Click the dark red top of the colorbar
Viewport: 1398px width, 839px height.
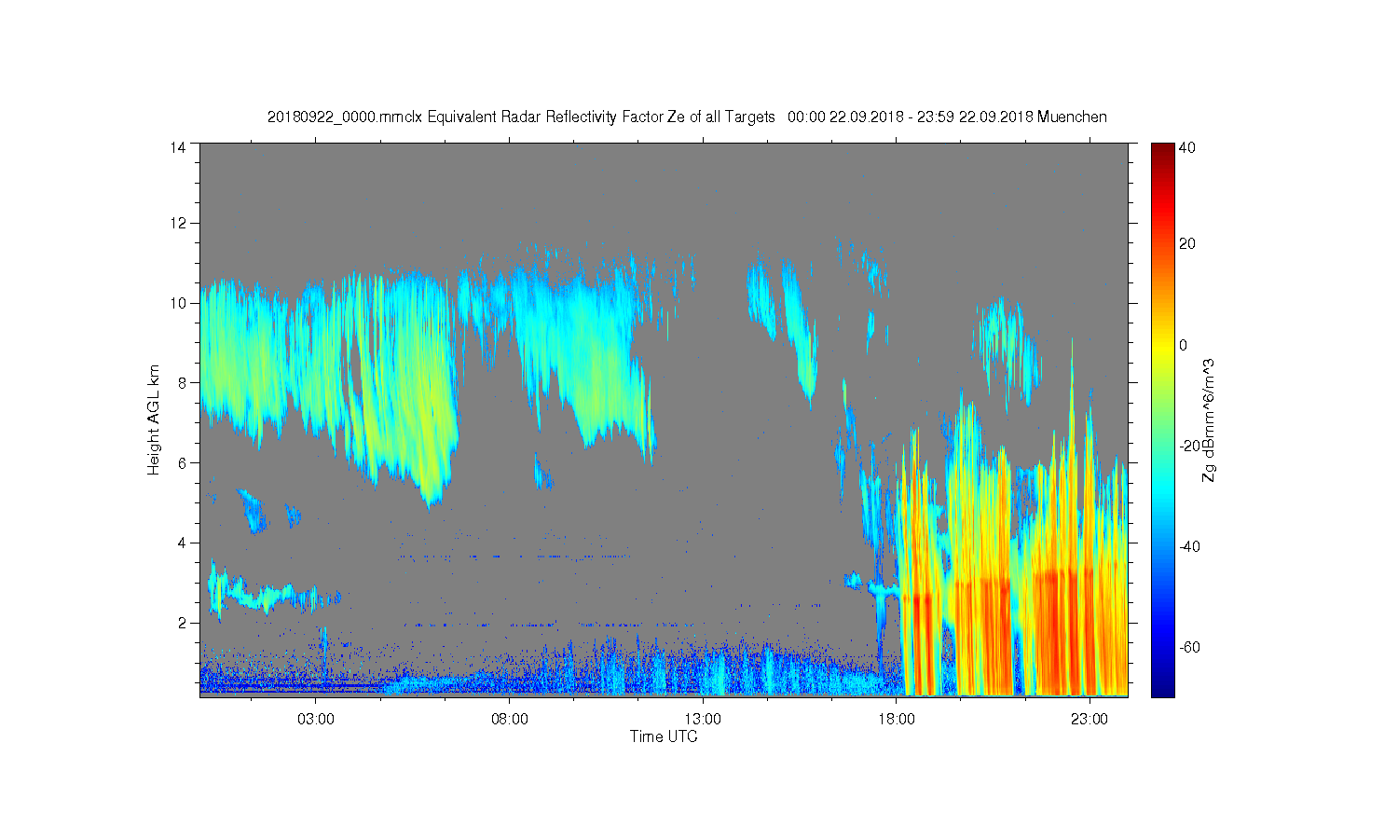[x=1162, y=151]
